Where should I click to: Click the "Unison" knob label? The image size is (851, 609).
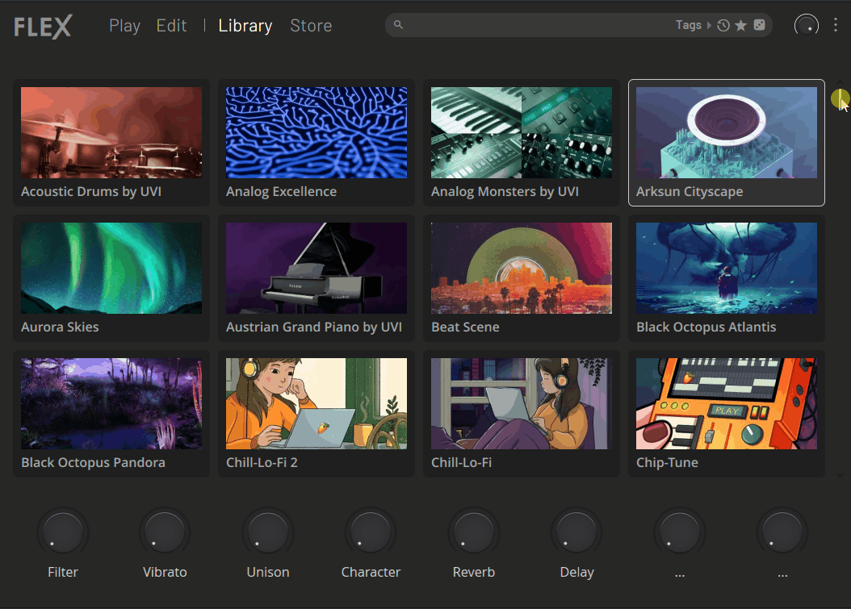pos(268,572)
